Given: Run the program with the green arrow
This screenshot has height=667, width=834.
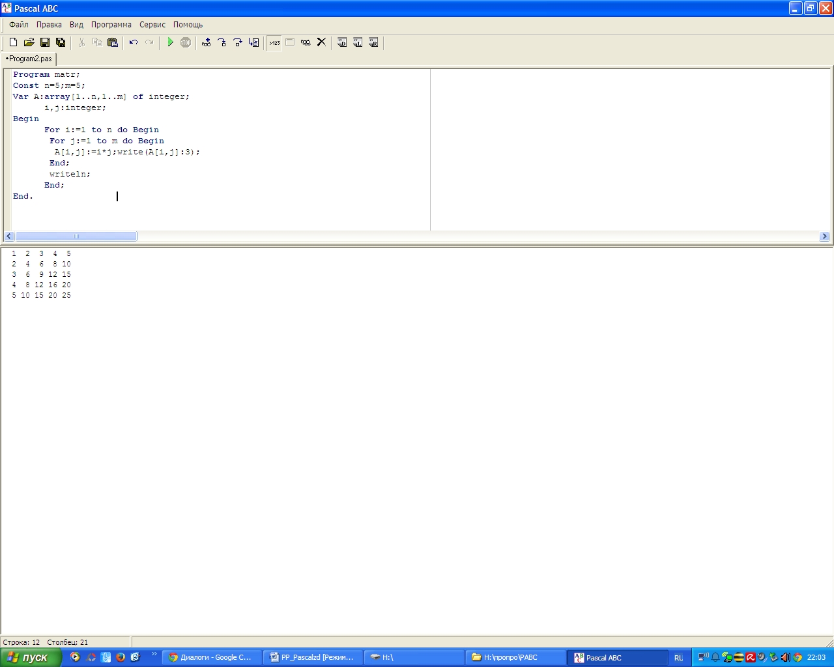Looking at the screenshot, I should tap(170, 42).
